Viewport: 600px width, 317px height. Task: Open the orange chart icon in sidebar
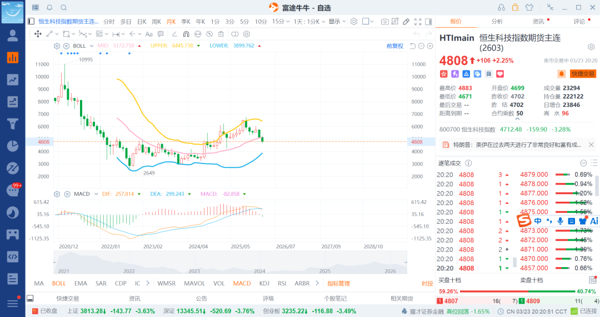(x=13, y=58)
